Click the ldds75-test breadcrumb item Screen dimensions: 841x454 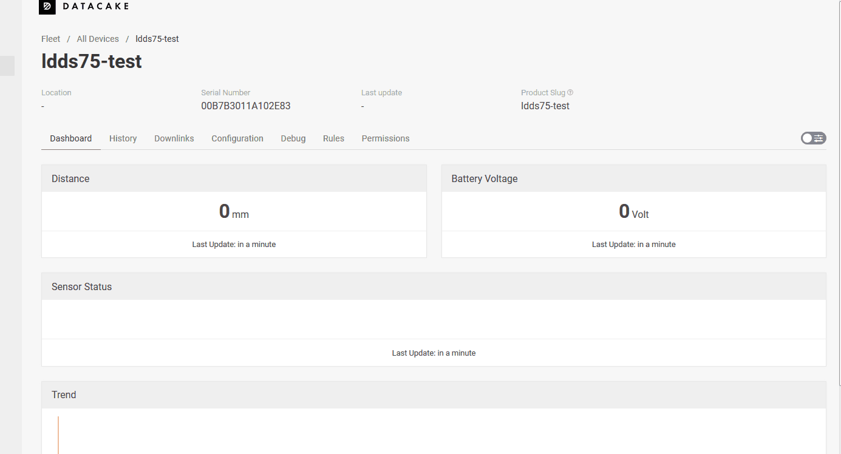157,39
